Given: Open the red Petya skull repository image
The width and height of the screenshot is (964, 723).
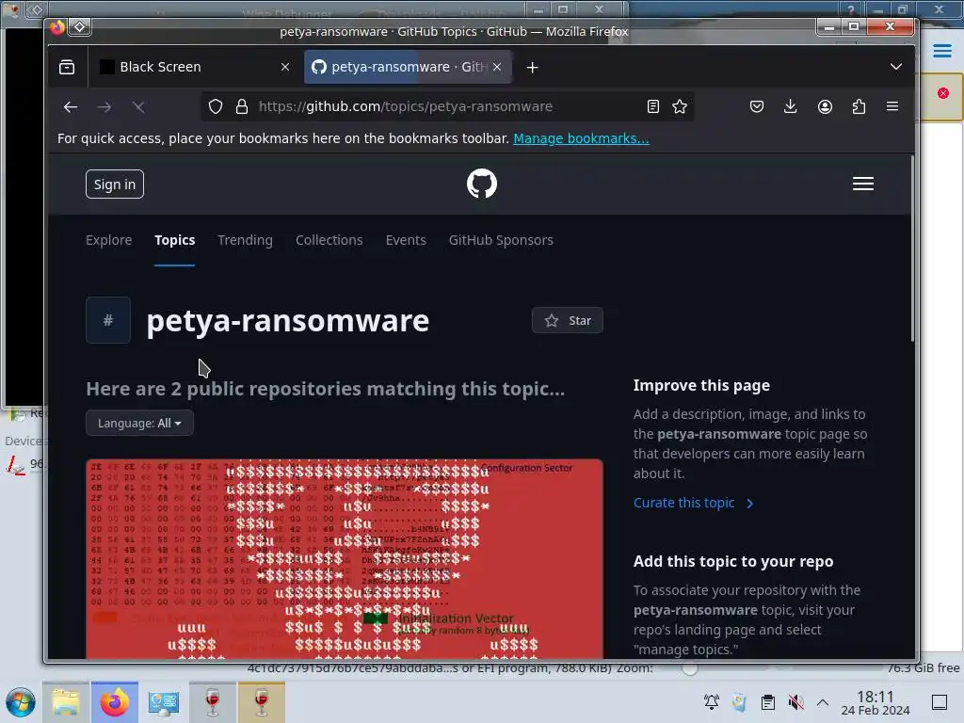Looking at the screenshot, I should point(345,559).
